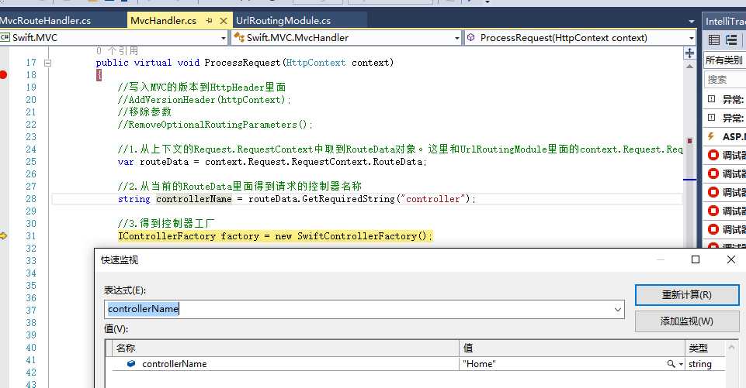The image size is (746, 388).
Task: Click the string type cell
Action: coord(705,364)
